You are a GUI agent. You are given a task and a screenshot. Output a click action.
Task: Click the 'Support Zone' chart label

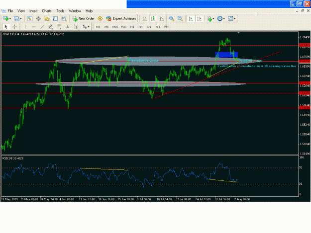pyautogui.click(x=250, y=61)
